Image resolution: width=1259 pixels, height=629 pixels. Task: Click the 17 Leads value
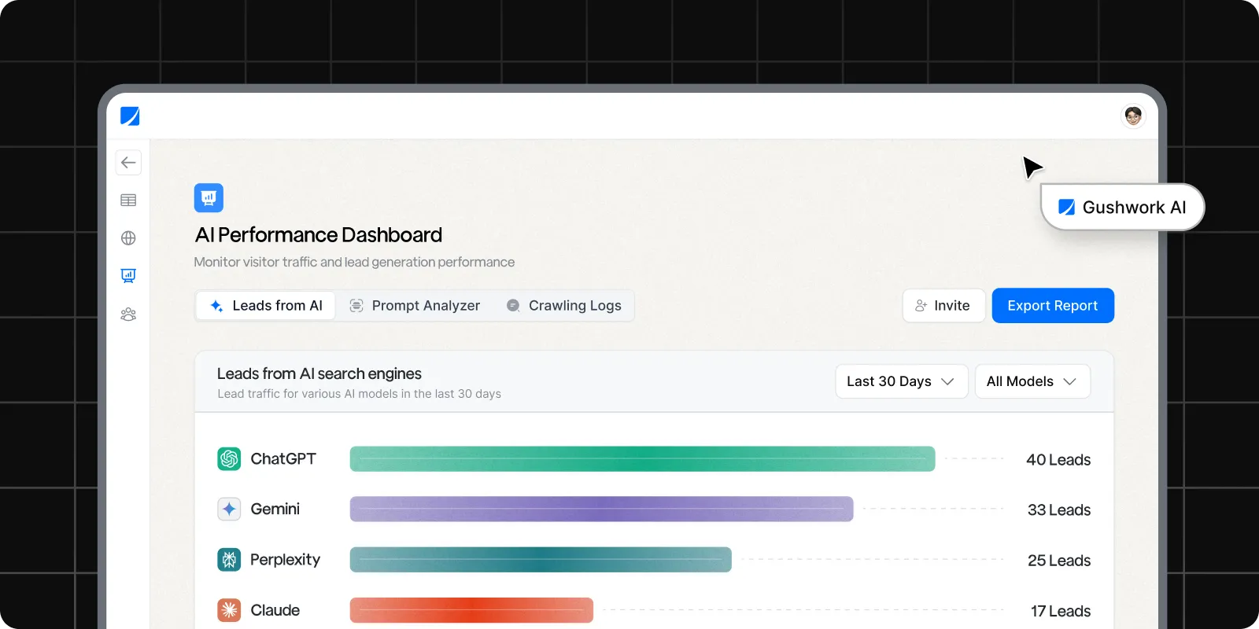1061,611
